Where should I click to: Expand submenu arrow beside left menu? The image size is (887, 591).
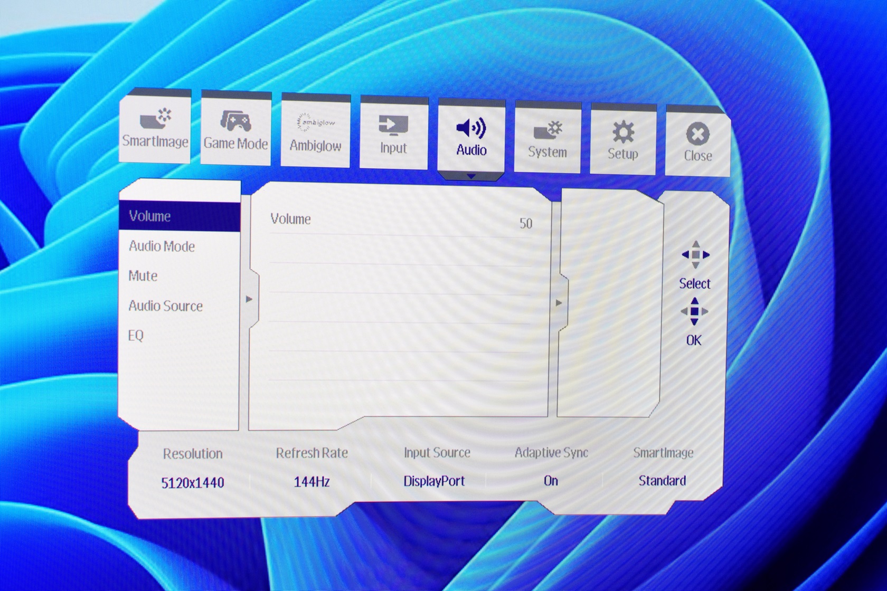point(249,300)
